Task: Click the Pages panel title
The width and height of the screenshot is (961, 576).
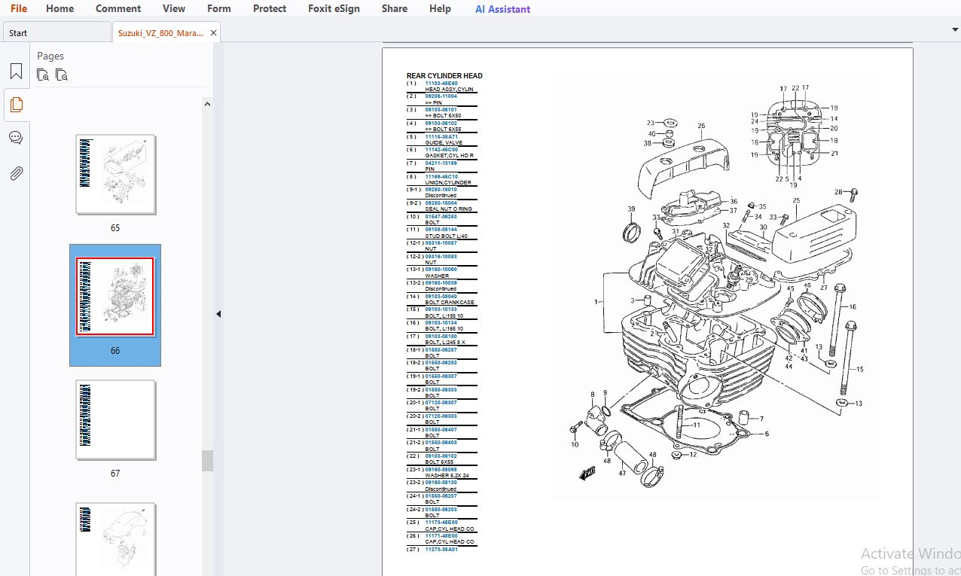Action: (x=50, y=56)
